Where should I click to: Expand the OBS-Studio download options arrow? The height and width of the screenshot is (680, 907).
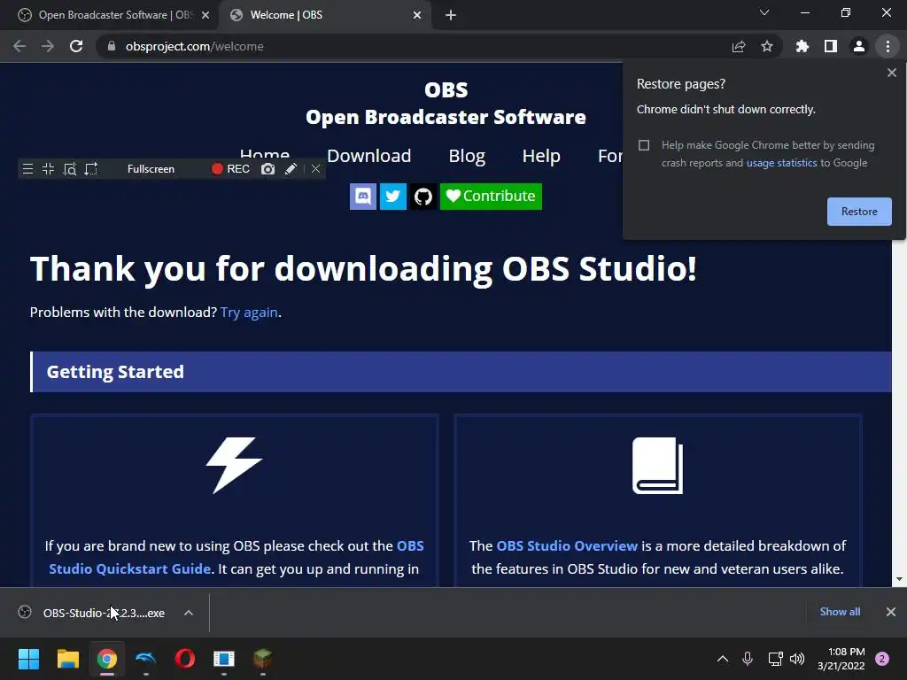pyautogui.click(x=189, y=613)
